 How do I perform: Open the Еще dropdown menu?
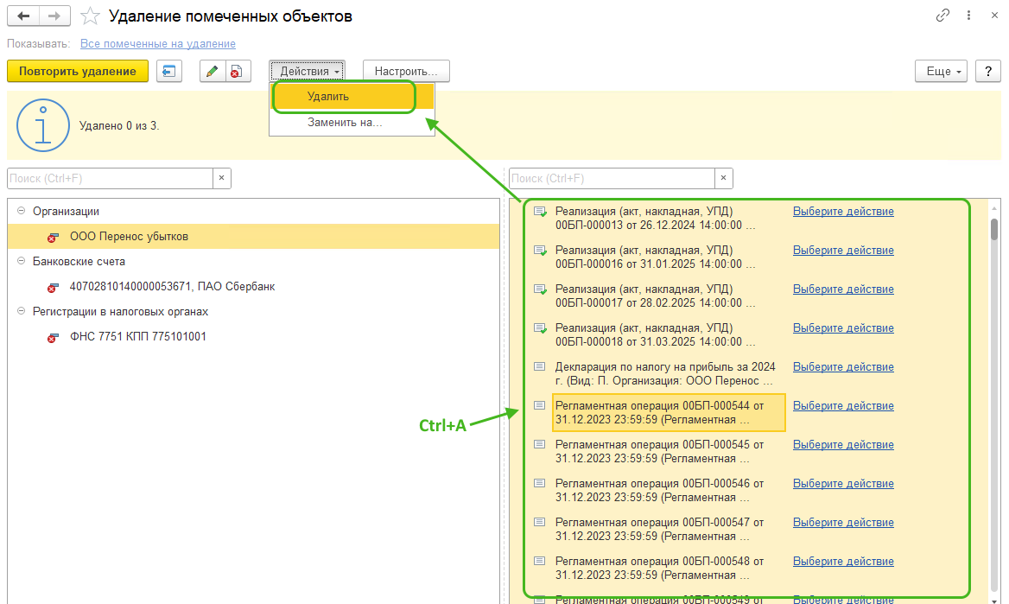pos(942,72)
